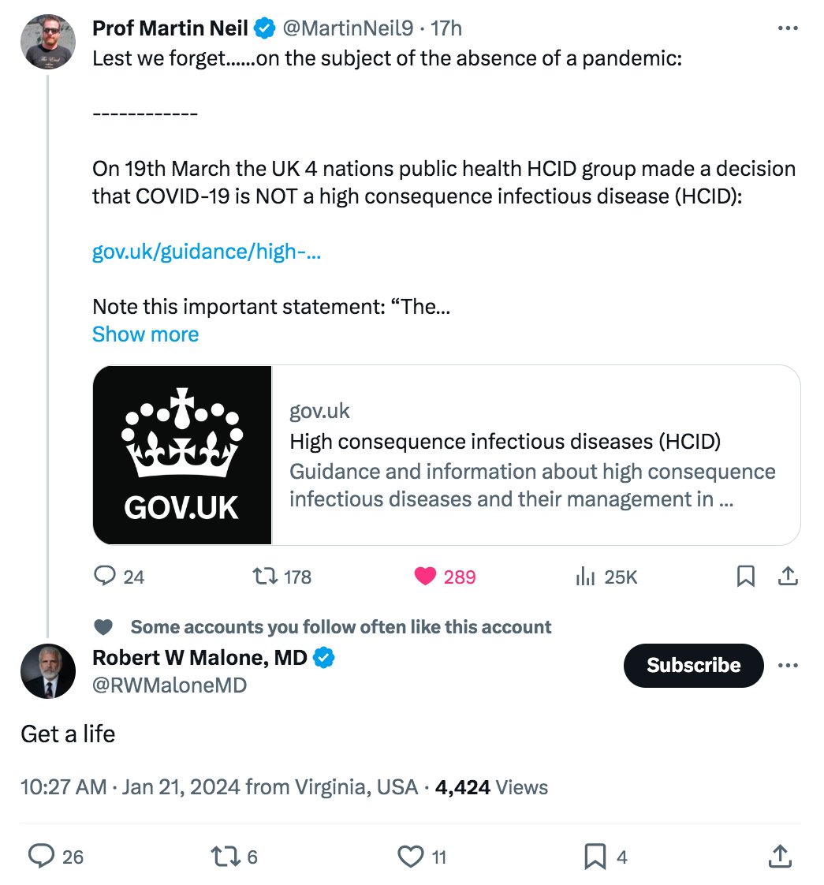
Task: Open the gov.uk/guidance/high-... link
Action: [207, 252]
